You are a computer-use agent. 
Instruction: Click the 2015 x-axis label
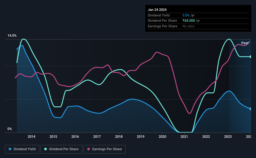pos(53,137)
